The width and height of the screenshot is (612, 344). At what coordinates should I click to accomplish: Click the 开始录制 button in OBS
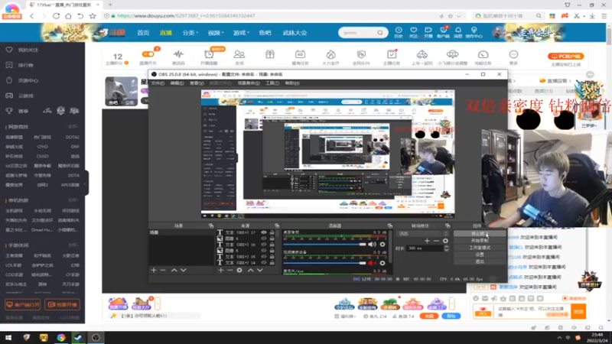(480, 241)
